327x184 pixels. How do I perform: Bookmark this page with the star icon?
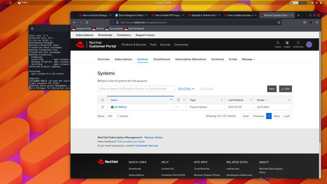279,22
